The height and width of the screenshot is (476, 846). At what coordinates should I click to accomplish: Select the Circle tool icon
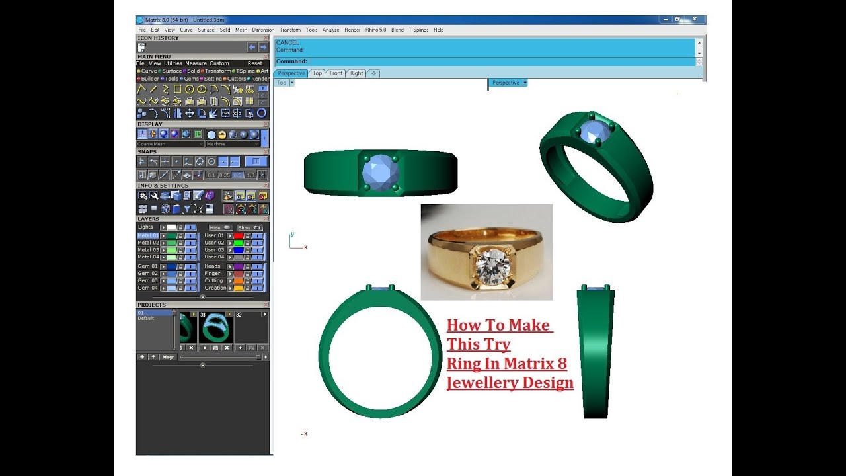[x=190, y=89]
